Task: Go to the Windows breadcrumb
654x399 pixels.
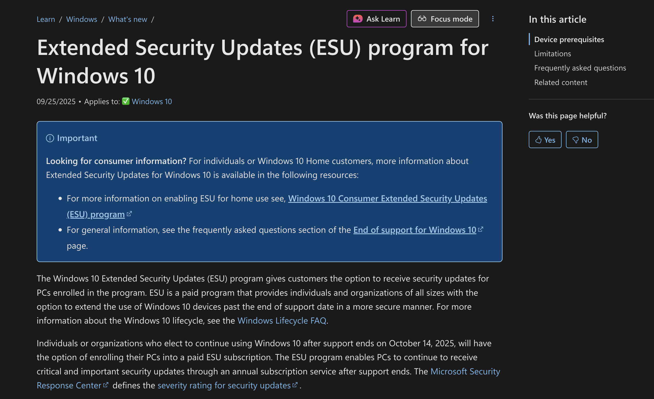Action: coord(81,19)
